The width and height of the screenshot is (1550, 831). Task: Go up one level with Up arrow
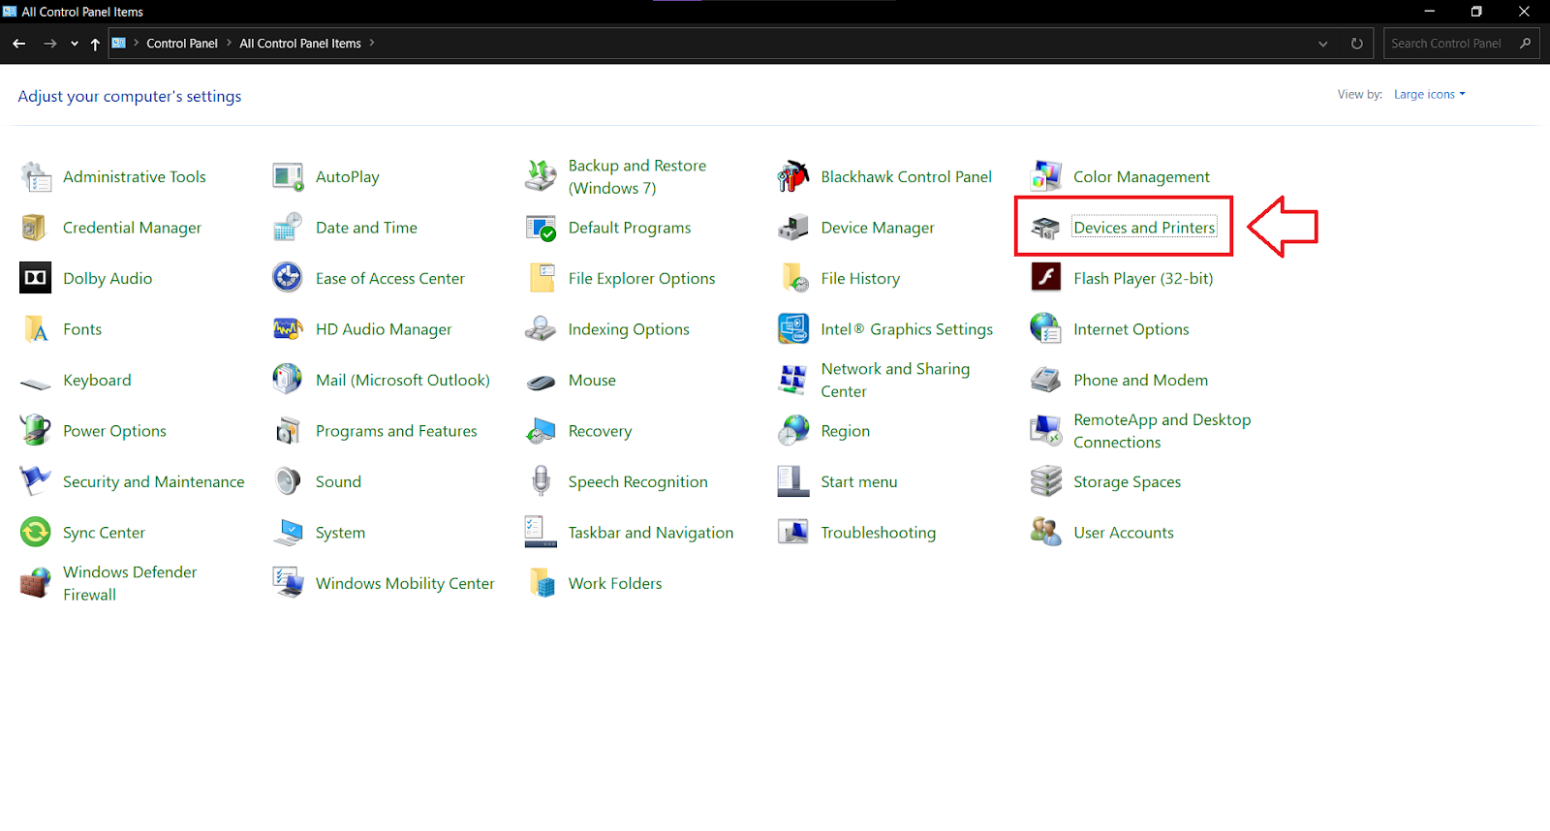tap(95, 44)
